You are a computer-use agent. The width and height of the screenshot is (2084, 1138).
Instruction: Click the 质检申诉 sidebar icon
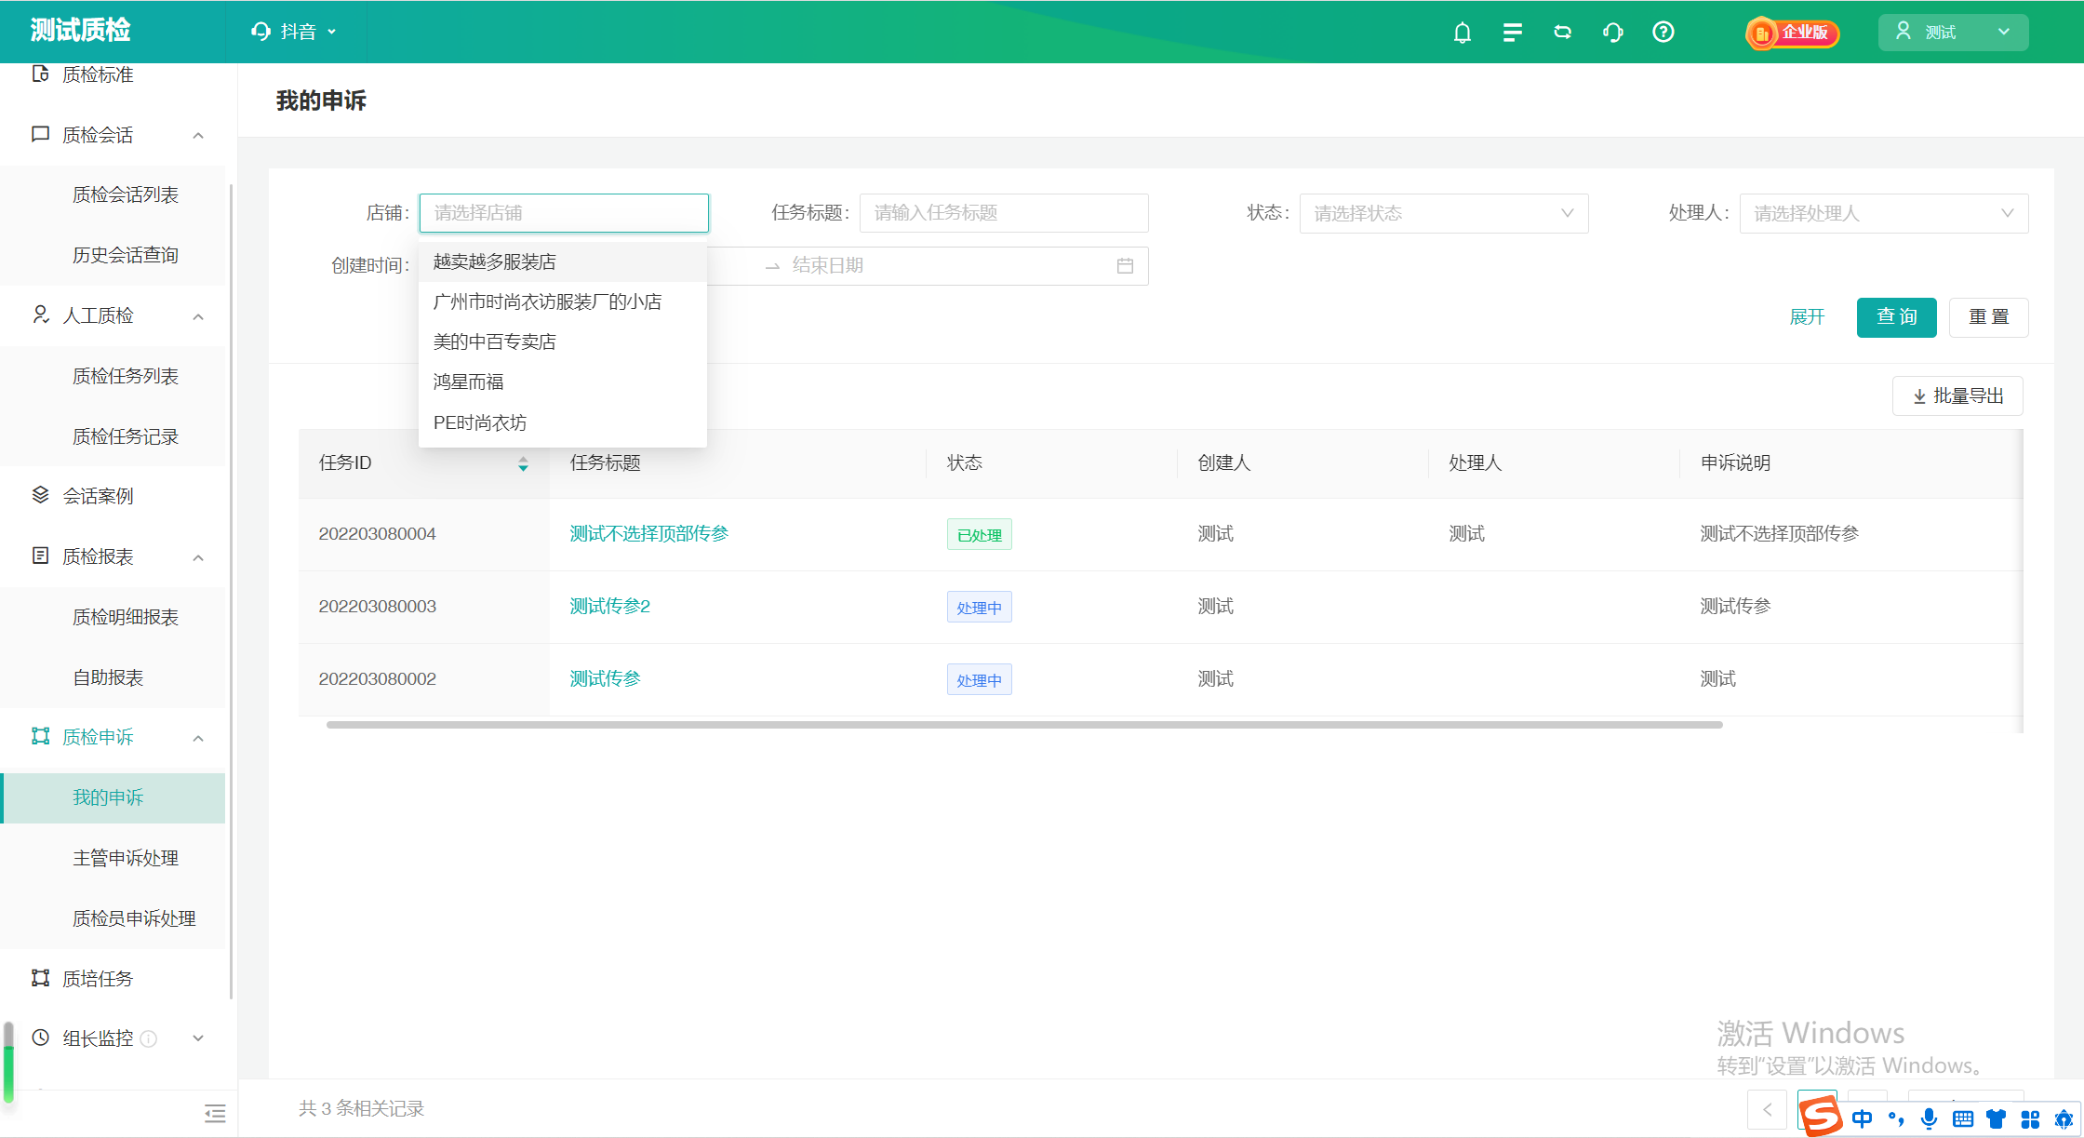coord(40,736)
